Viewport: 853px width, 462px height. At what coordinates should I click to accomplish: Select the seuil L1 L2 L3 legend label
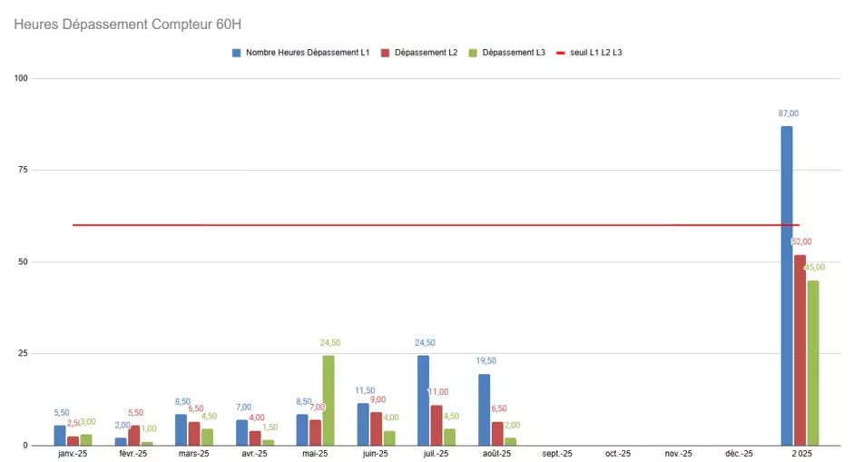pos(595,53)
